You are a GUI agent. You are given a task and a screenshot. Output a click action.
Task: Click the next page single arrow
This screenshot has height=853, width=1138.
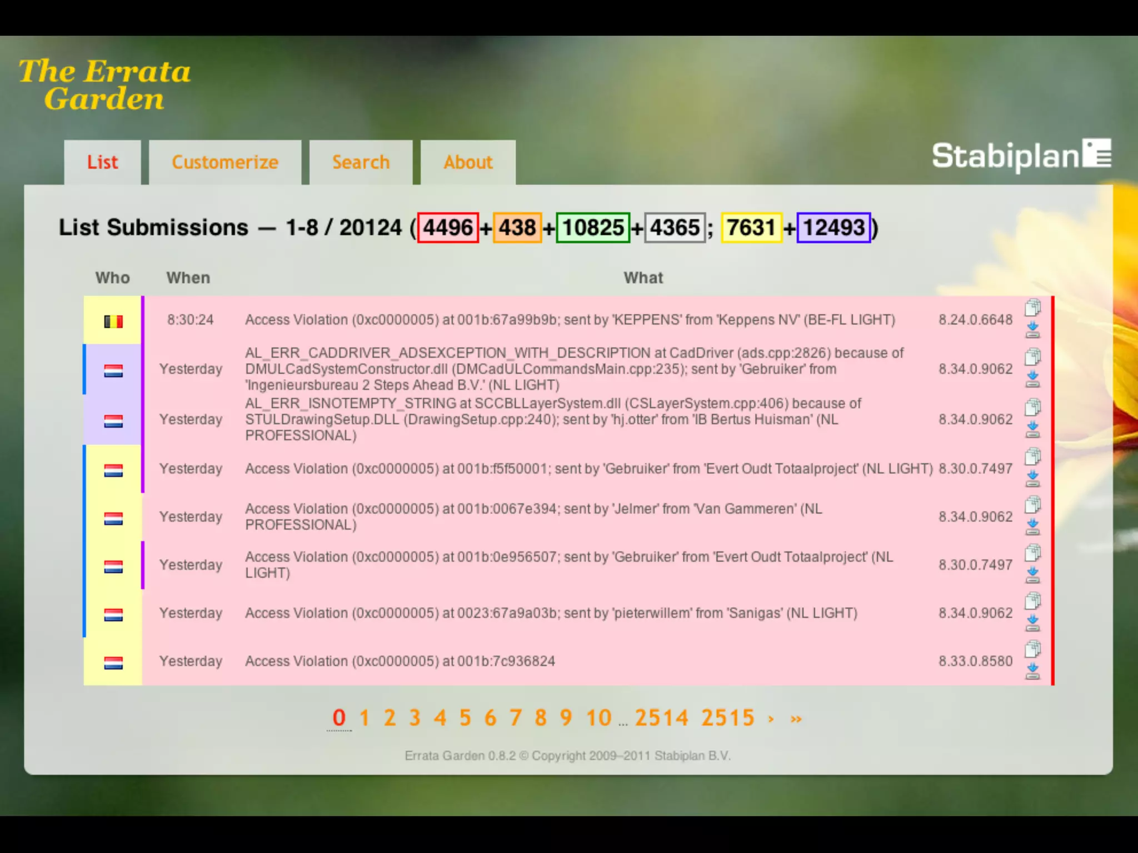[x=771, y=719]
